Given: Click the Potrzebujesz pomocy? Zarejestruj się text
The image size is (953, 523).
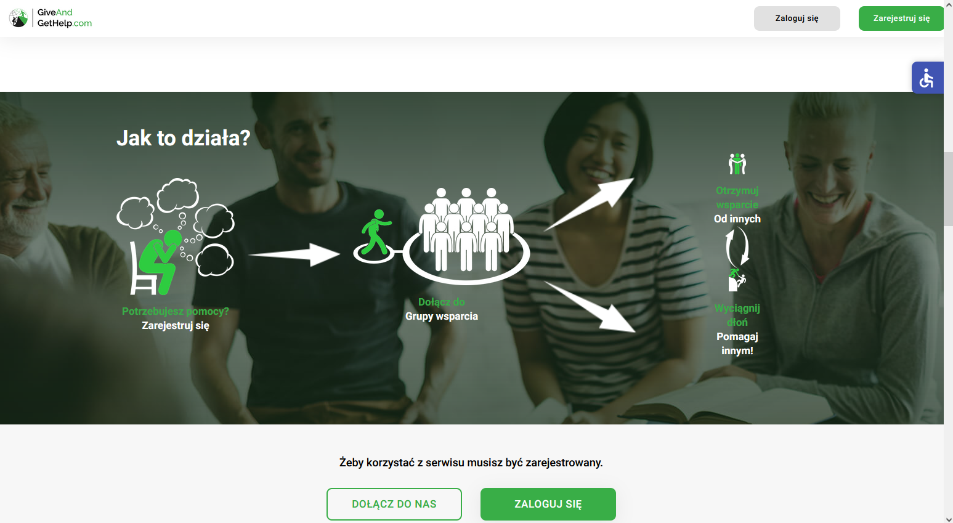Looking at the screenshot, I should [x=176, y=318].
